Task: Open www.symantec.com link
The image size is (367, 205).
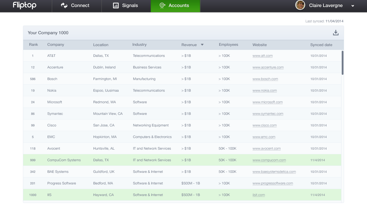Action: pos(268,114)
